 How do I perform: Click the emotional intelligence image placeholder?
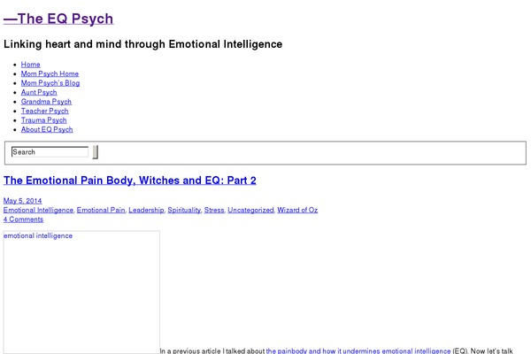[81, 292]
